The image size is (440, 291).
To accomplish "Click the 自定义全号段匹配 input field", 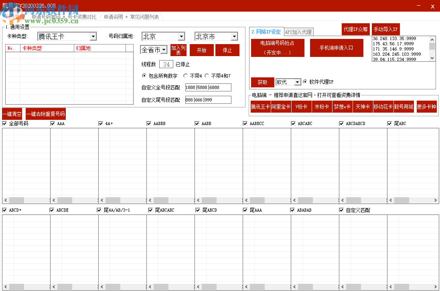I will point(208,87).
